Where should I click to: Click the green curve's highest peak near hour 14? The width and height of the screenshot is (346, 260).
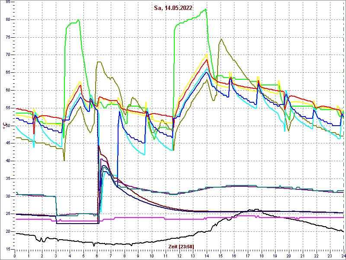(x=206, y=9)
